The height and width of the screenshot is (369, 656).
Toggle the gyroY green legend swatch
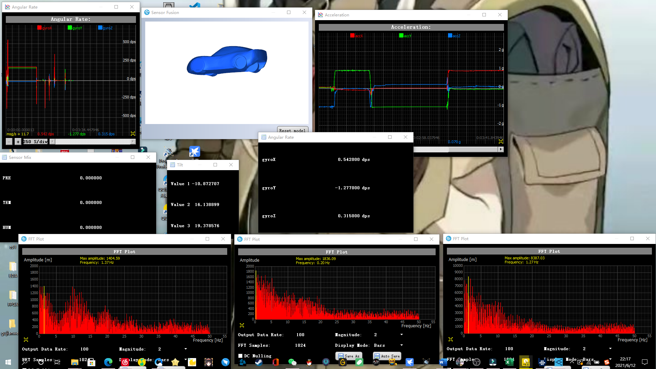tap(70, 28)
